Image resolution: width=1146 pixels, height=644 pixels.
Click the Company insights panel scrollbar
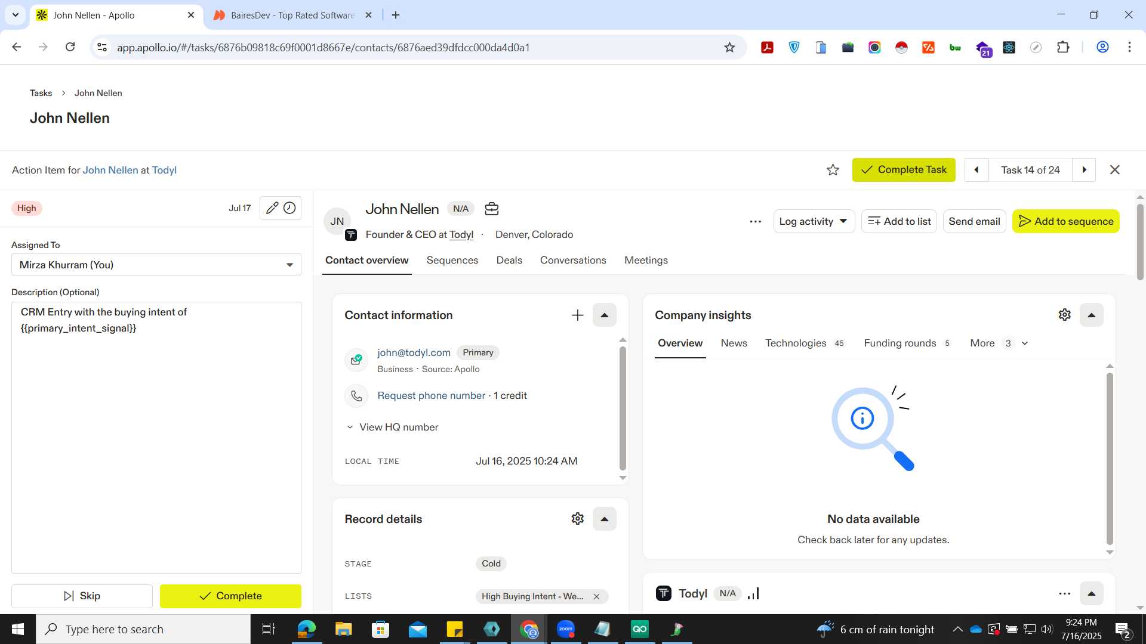1110,458
